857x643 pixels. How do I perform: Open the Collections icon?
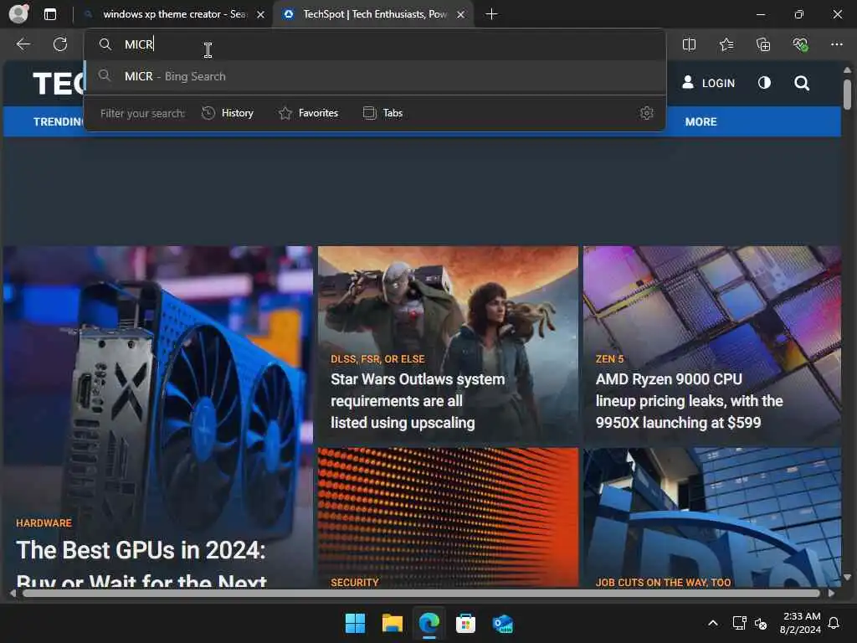click(763, 44)
